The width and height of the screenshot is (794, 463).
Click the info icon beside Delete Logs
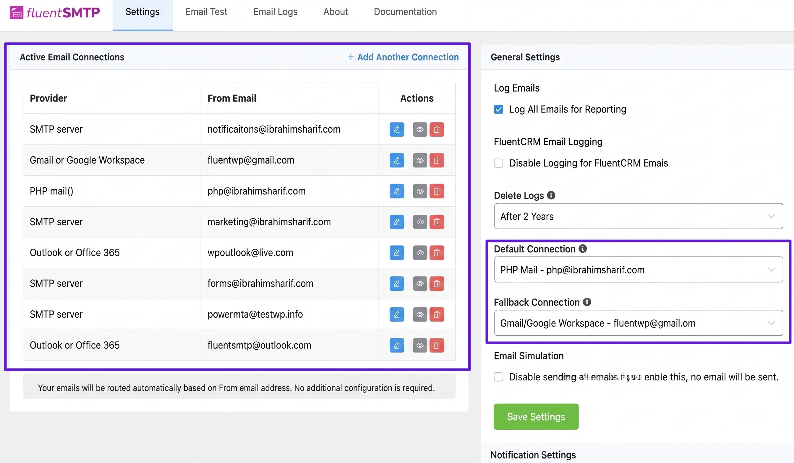551,195
